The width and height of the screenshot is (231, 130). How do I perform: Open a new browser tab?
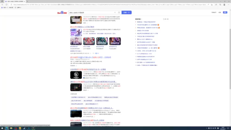27,1
